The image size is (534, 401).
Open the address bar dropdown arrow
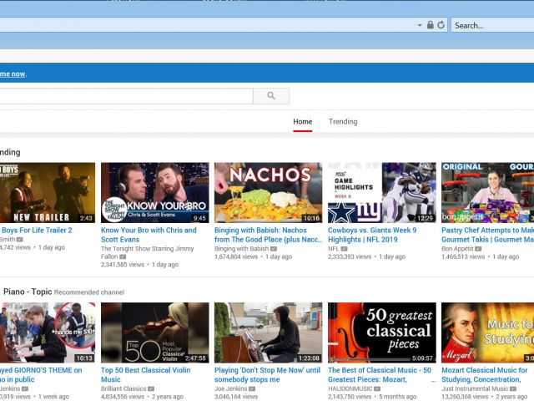tap(420, 25)
